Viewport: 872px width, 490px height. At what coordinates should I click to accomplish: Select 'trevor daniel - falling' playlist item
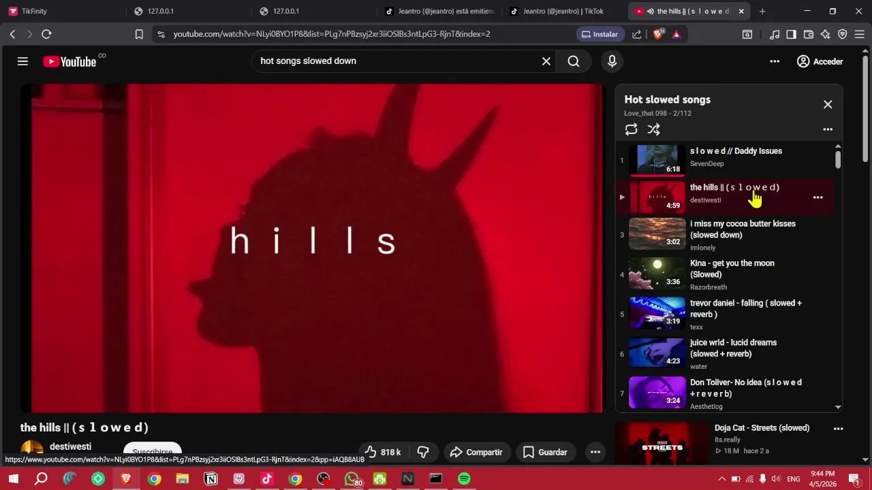coord(725,314)
